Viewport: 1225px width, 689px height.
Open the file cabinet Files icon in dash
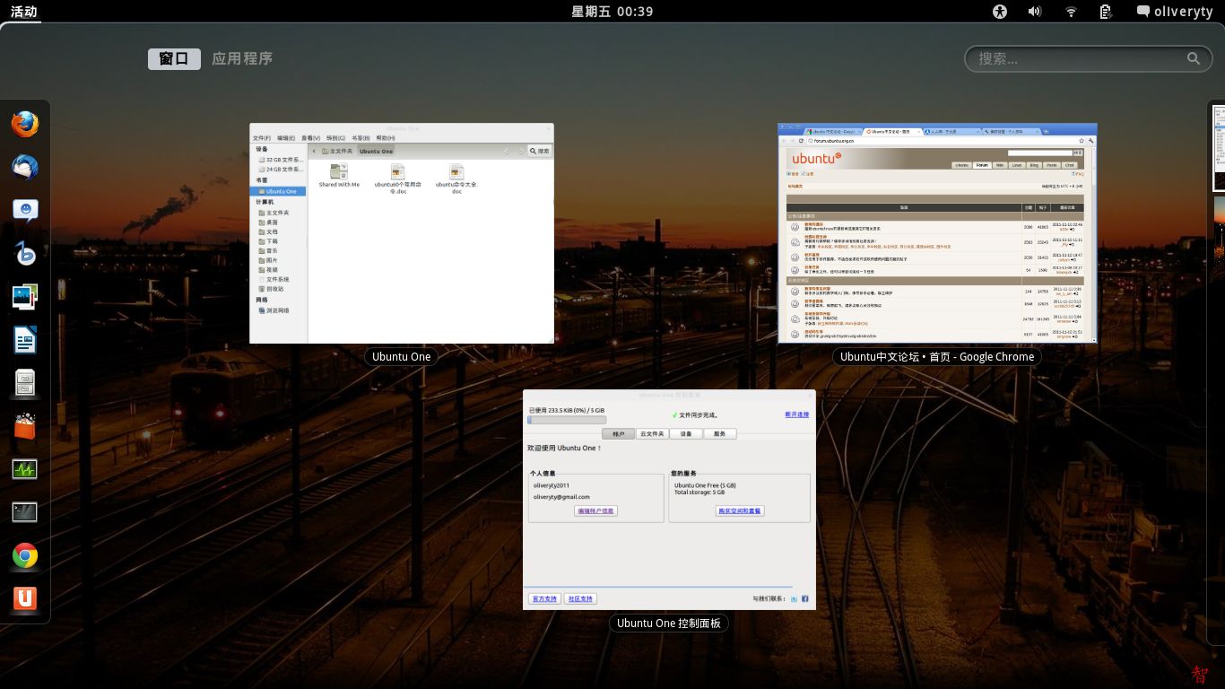pyautogui.click(x=25, y=382)
